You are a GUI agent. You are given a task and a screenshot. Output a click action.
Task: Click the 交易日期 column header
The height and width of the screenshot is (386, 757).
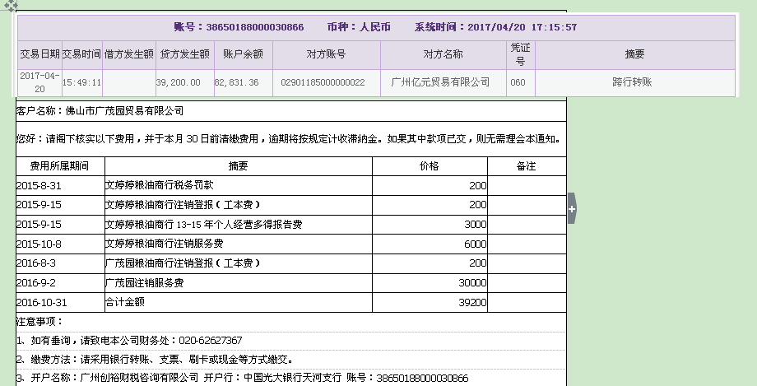[x=39, y=54]
